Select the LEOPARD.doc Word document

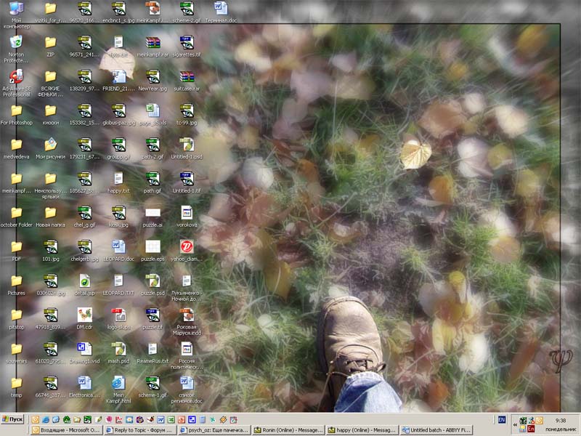118,251
